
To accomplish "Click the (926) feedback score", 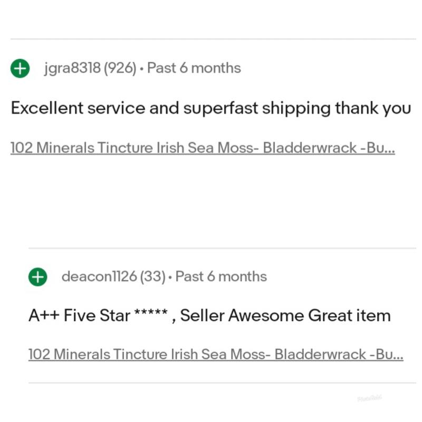I will point(120,68).
